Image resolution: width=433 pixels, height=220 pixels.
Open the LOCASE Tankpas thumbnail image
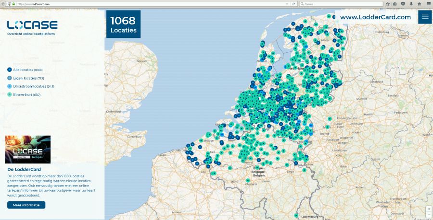[28, 150]
